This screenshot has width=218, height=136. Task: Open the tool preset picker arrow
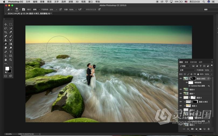11,9
